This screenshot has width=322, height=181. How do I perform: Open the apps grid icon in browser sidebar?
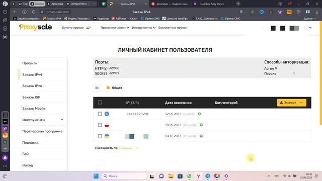pyautogui.click(x=5, y=115)
